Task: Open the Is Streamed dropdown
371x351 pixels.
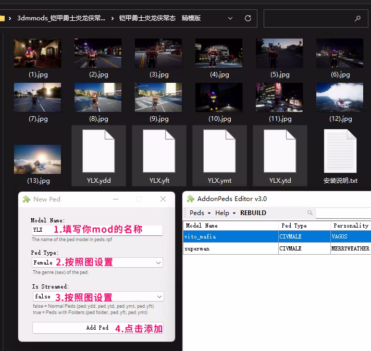Action: click(x=97, y=296)
